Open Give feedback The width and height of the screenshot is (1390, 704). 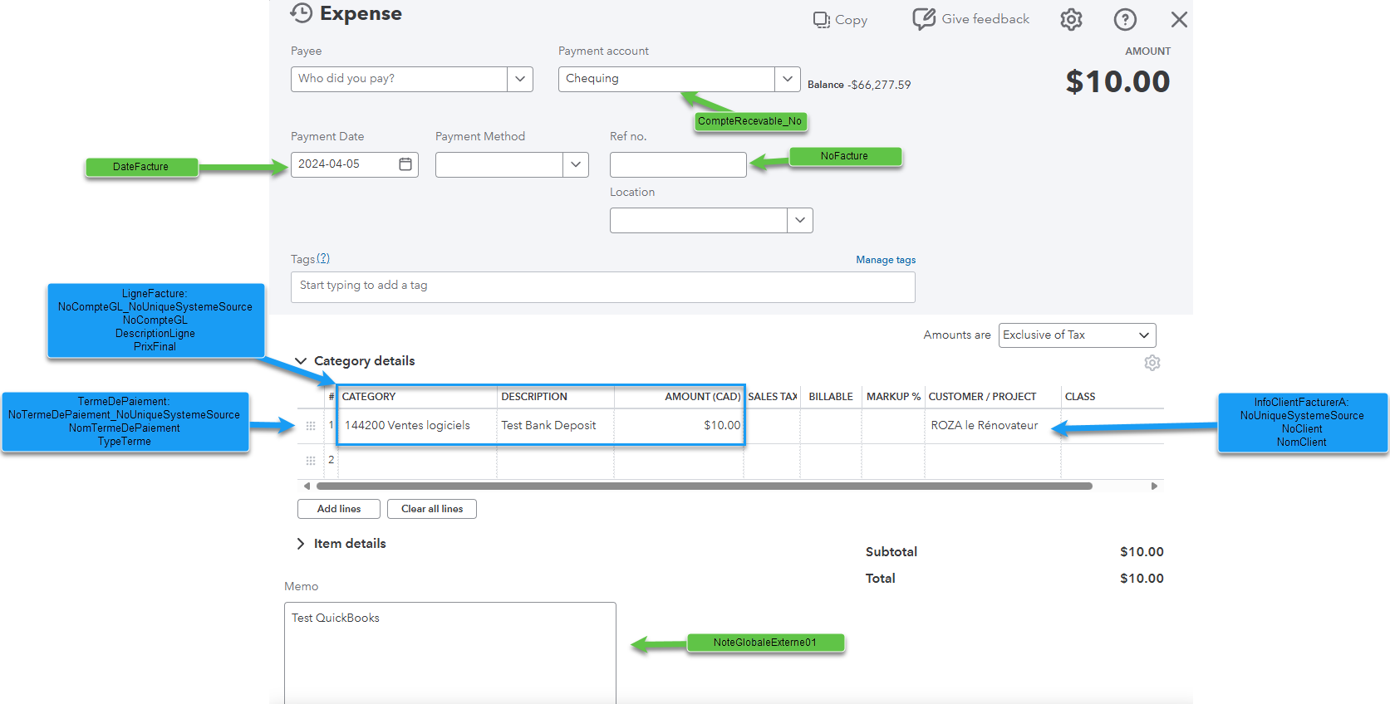coord(970,19)
